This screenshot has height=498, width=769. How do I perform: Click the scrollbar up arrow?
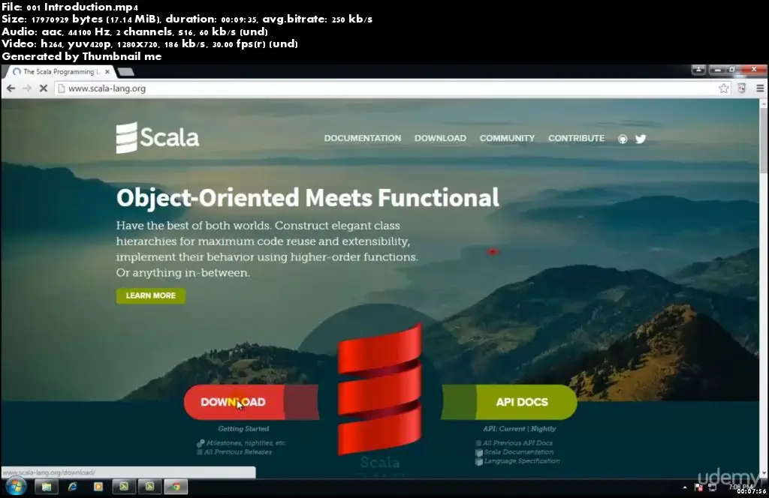point(764,103)
